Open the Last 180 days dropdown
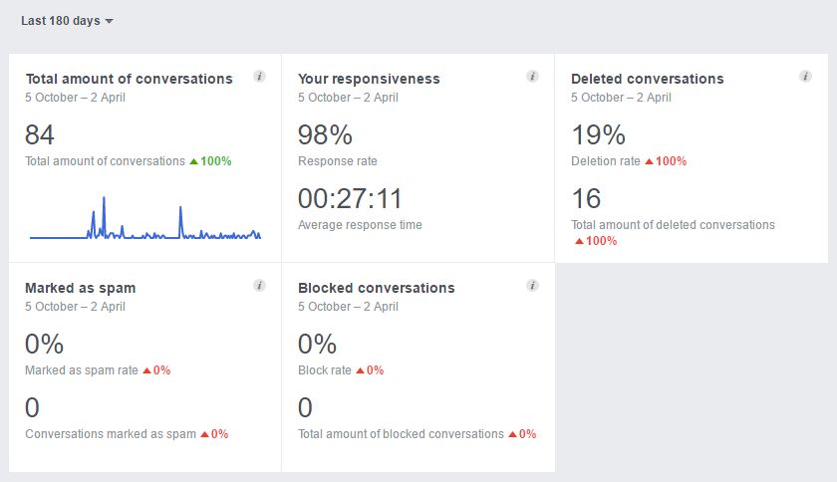837x482 pixels. [x=68, y=21]
